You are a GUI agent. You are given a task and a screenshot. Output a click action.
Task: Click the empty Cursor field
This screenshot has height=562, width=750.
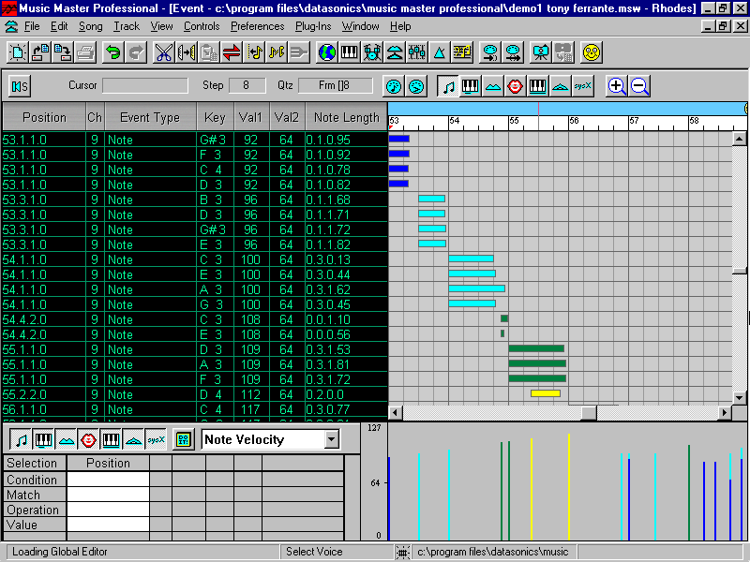click(x=145, y=85)
